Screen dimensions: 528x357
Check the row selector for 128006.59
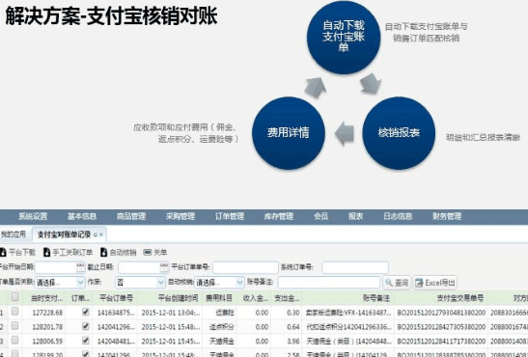coord(14,341)
